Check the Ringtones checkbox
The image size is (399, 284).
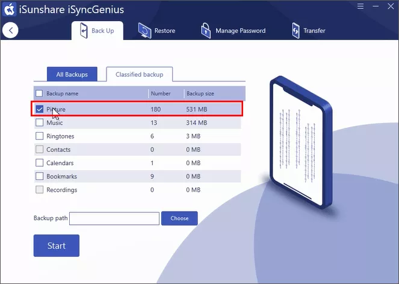[x=40, y=136]
